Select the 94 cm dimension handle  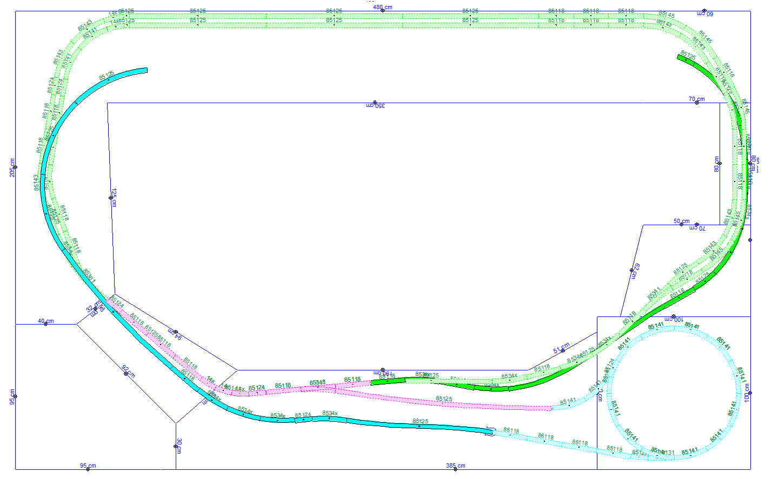(176, 332)
